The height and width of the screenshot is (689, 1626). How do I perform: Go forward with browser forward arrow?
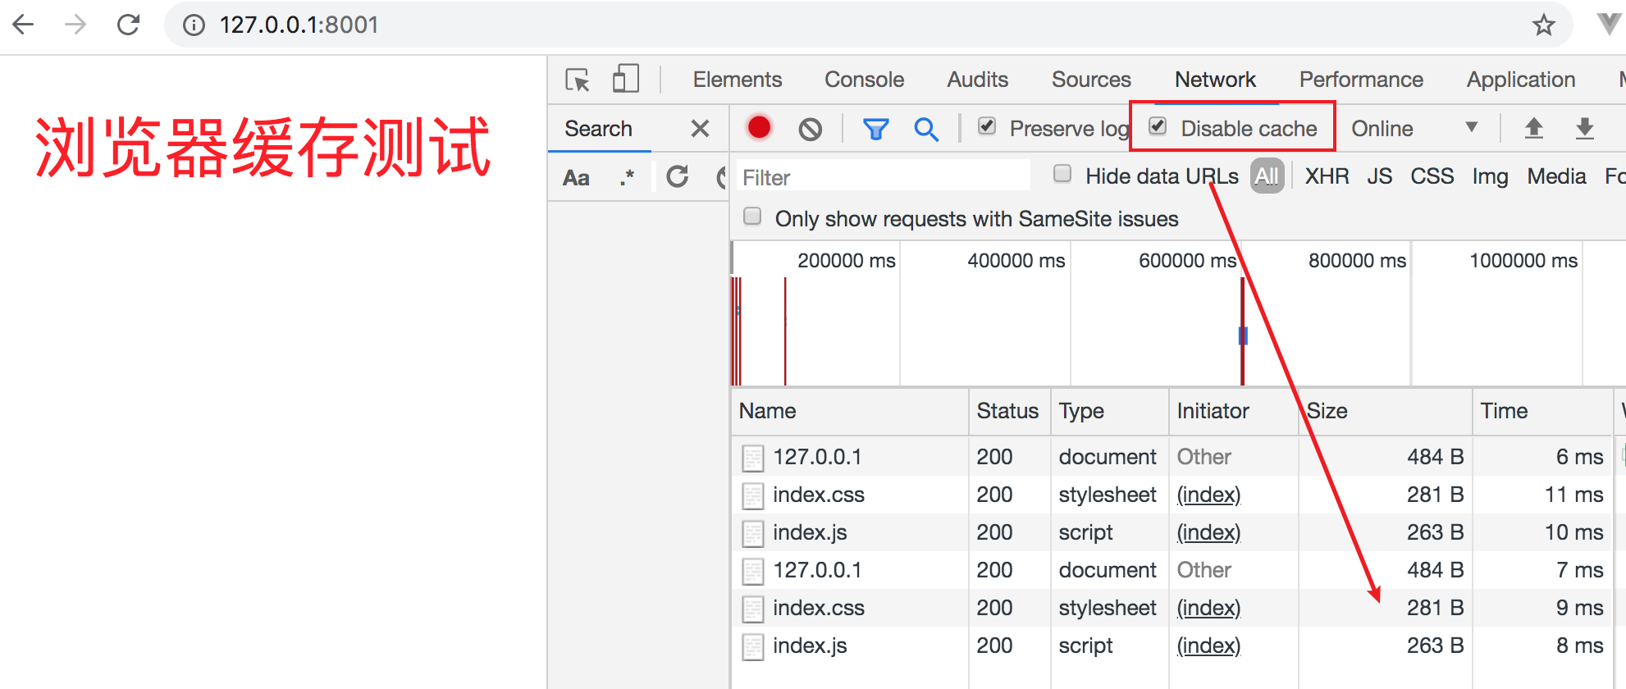(75, 25)
